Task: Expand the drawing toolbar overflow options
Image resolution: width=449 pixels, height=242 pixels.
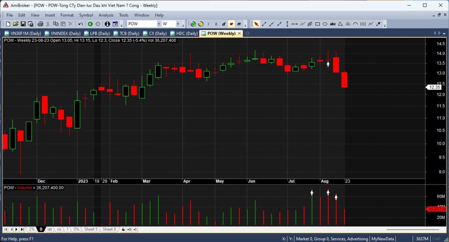Action: pos(385,25)
